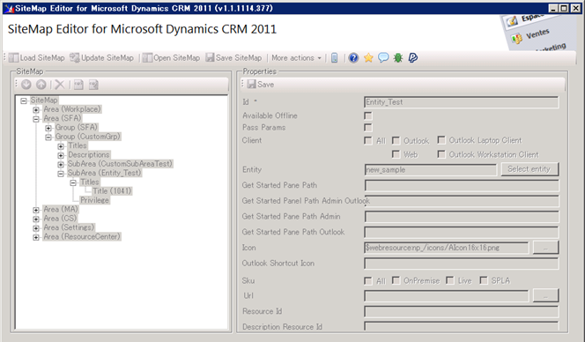Expand the Area (MA) node

tap(36, 210)
